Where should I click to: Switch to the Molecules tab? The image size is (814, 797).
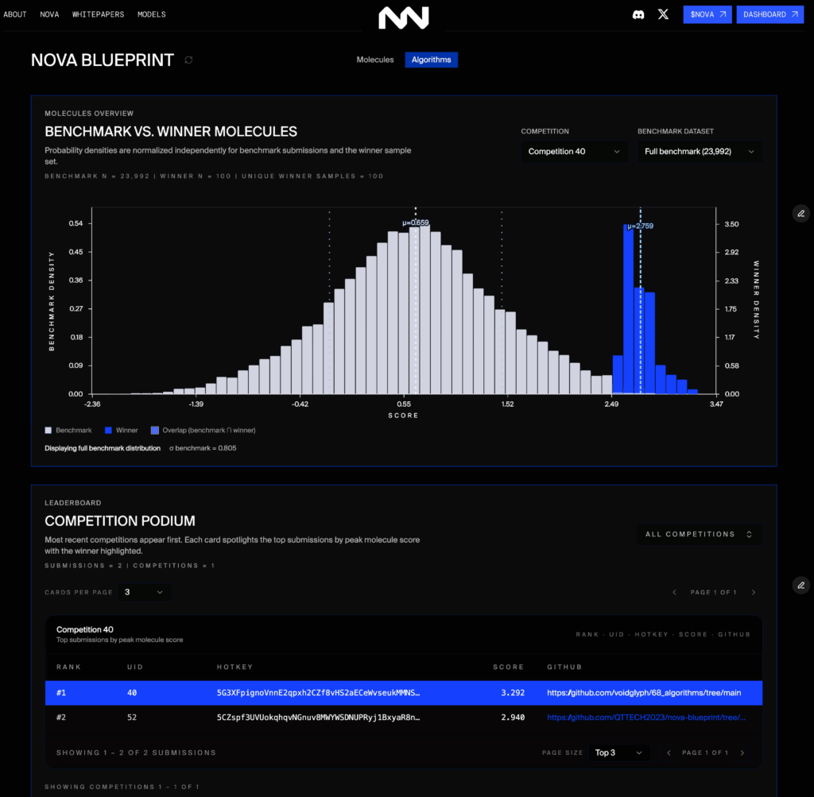(x=374, y=60)
